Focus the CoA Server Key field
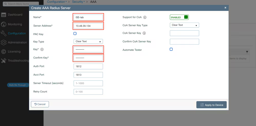 pyautogui.click(x=184, y=33)
